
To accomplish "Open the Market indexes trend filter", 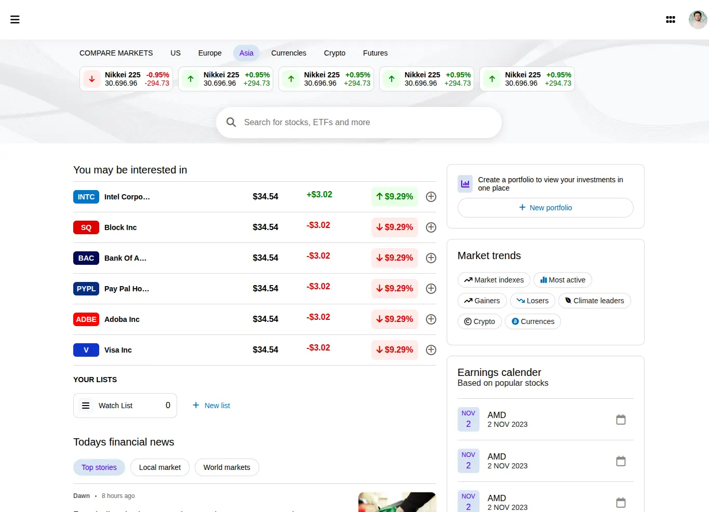I will pyautogui.click(x=493, y=280).
